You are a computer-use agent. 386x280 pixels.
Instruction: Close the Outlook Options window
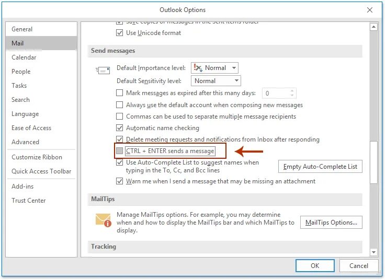point(369,10)
